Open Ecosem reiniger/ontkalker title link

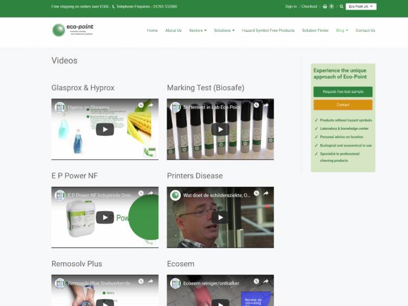(x=211, y=283)
